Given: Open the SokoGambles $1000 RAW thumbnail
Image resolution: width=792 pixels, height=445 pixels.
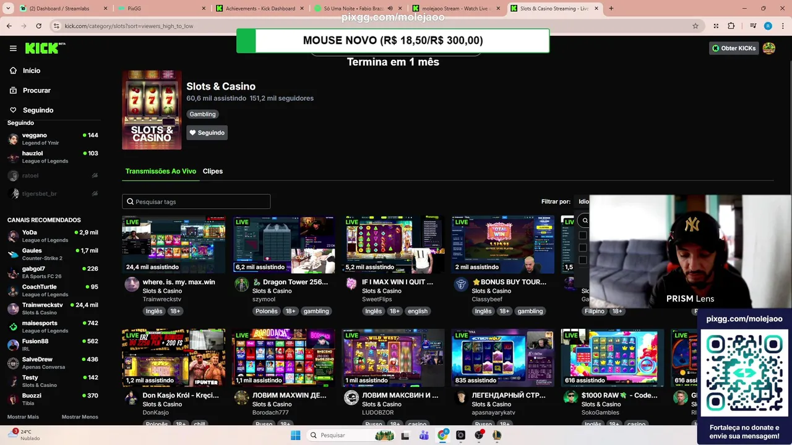Looking at the screenshot, I should [x=613, y=358].
